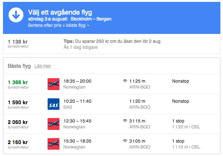Select the 2 160 kr Norwegian flight
Screen dimensions: 223x156
pyautogui.click(x=111, y=144)
